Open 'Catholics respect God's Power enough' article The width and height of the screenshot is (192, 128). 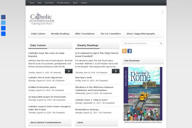point(50,108)
